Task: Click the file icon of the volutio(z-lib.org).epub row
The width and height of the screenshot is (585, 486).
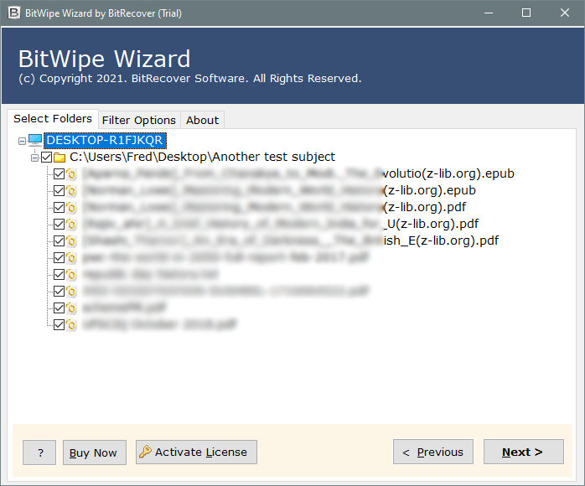Action: [71, 173]
